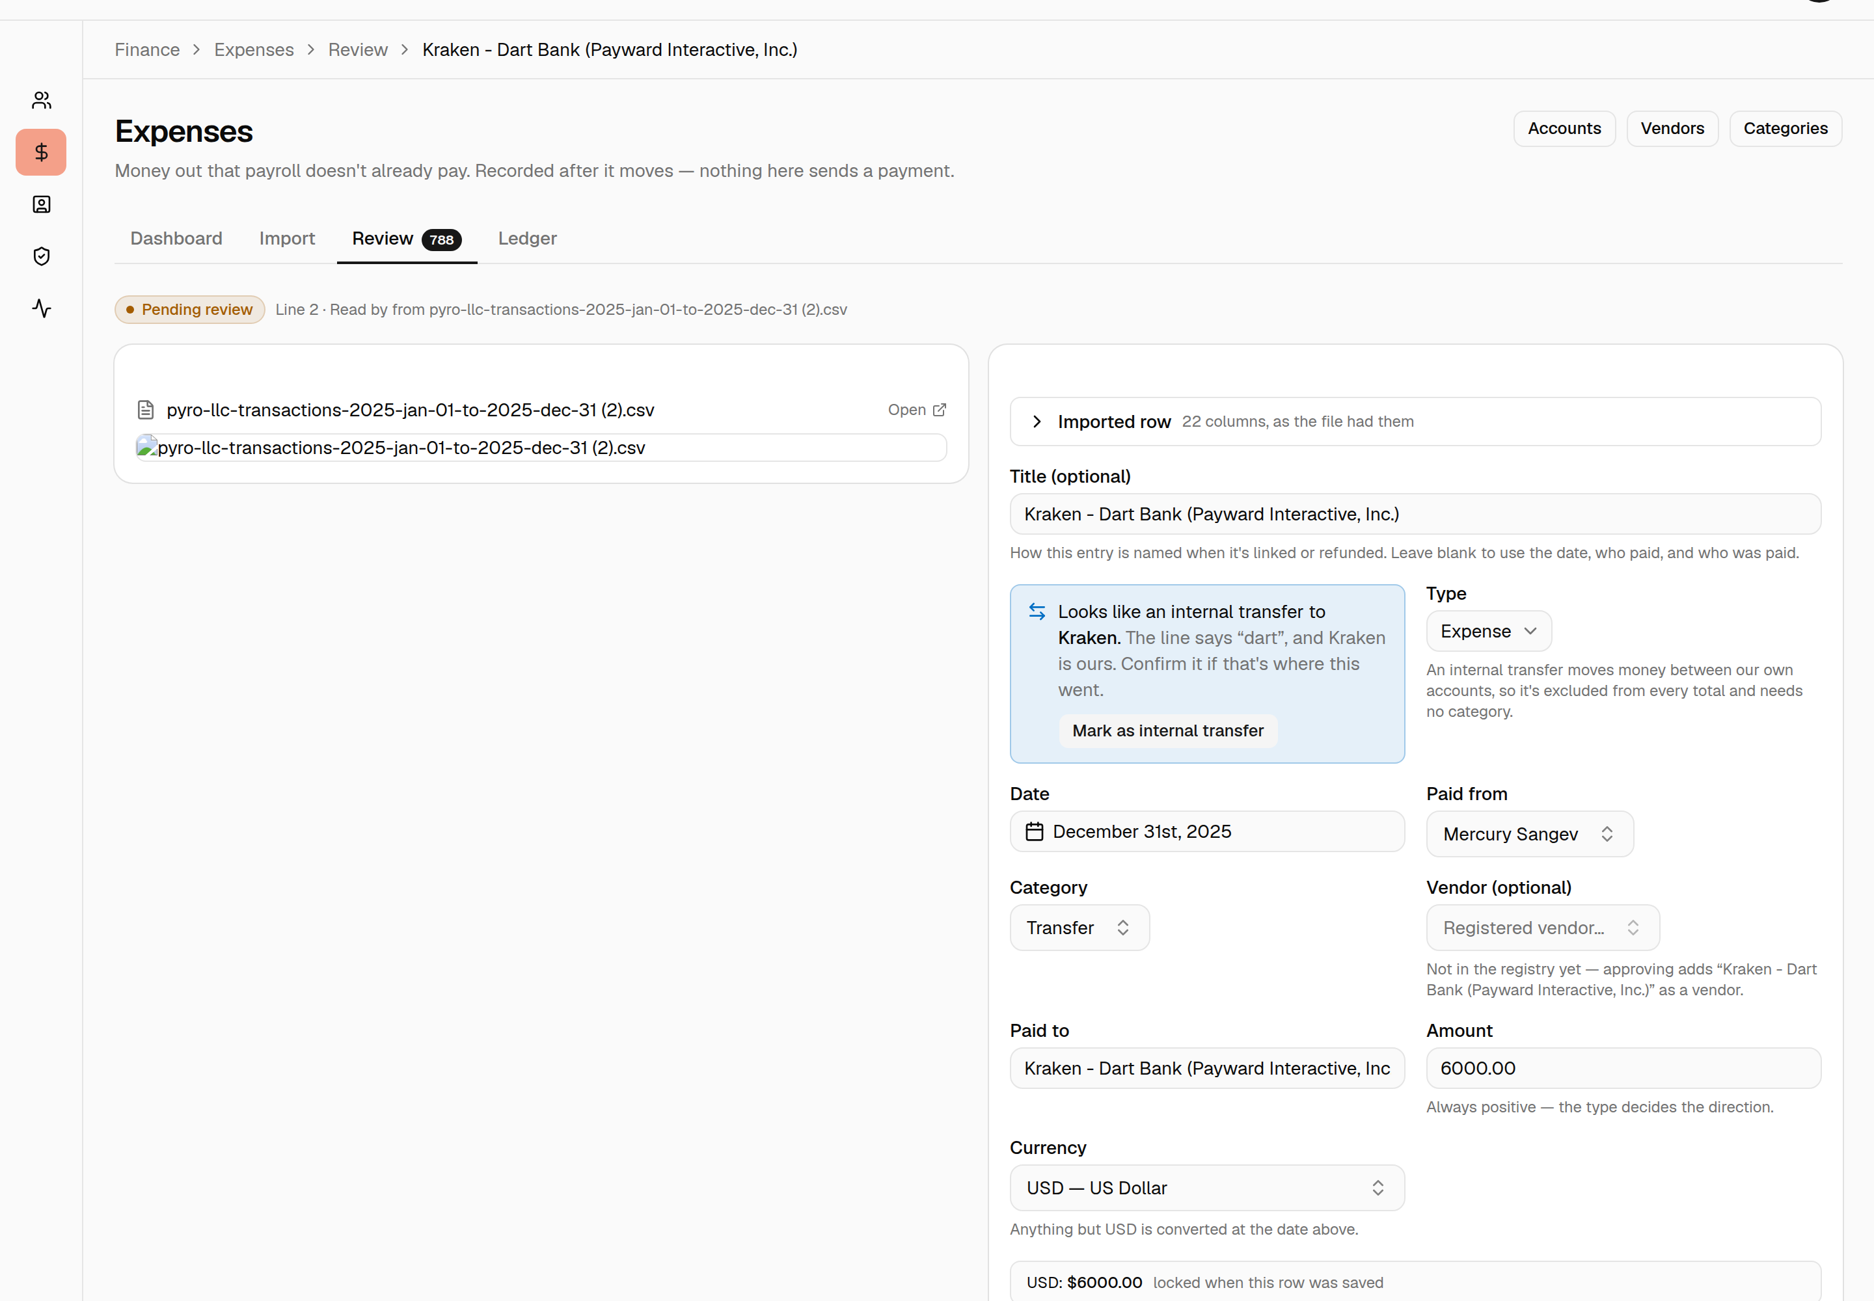The height and width of the screenshot is (1301, 1874).
Task: Click the Expenses page heading
Action: point(184,131)
